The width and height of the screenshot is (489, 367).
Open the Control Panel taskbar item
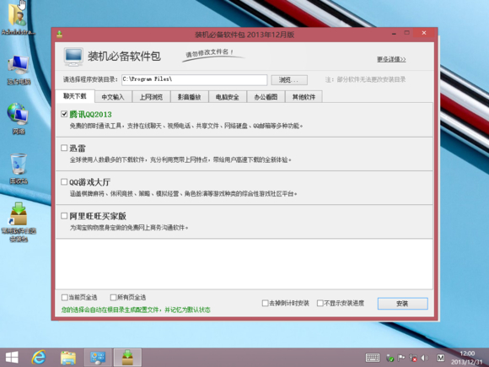(98, 358)
